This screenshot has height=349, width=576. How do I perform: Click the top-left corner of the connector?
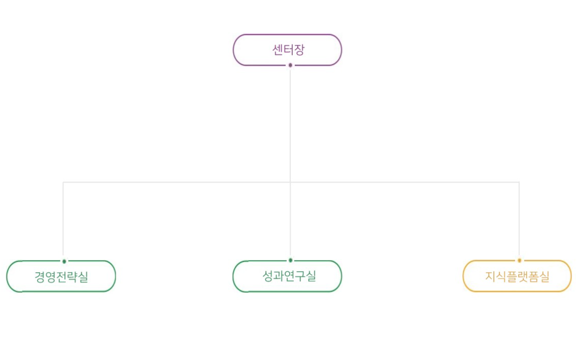tap(63, 182)
